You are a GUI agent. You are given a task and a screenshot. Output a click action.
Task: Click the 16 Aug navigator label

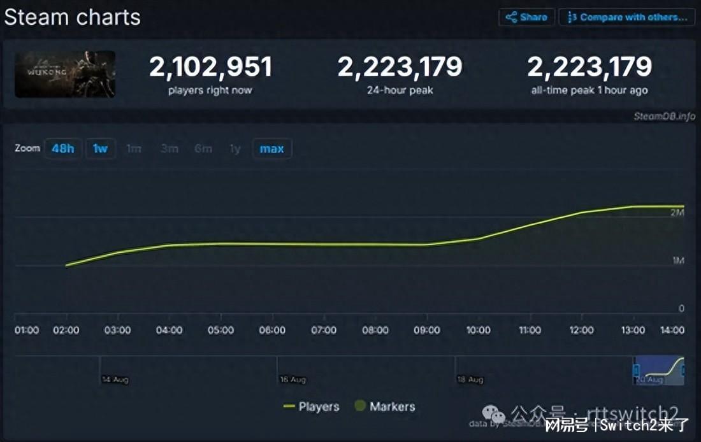pos(293,380)
